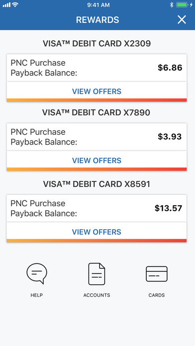Open the Cards credit card icon

point(157,274)
